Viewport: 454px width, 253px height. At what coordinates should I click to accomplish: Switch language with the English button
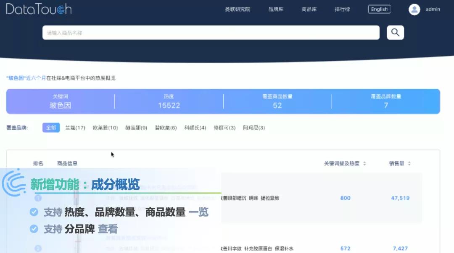point(379,9)
